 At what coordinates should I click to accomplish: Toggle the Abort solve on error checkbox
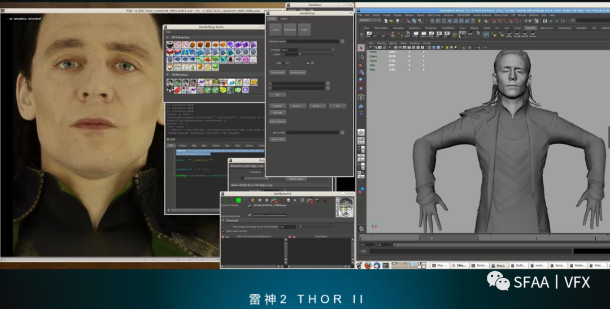224,231
